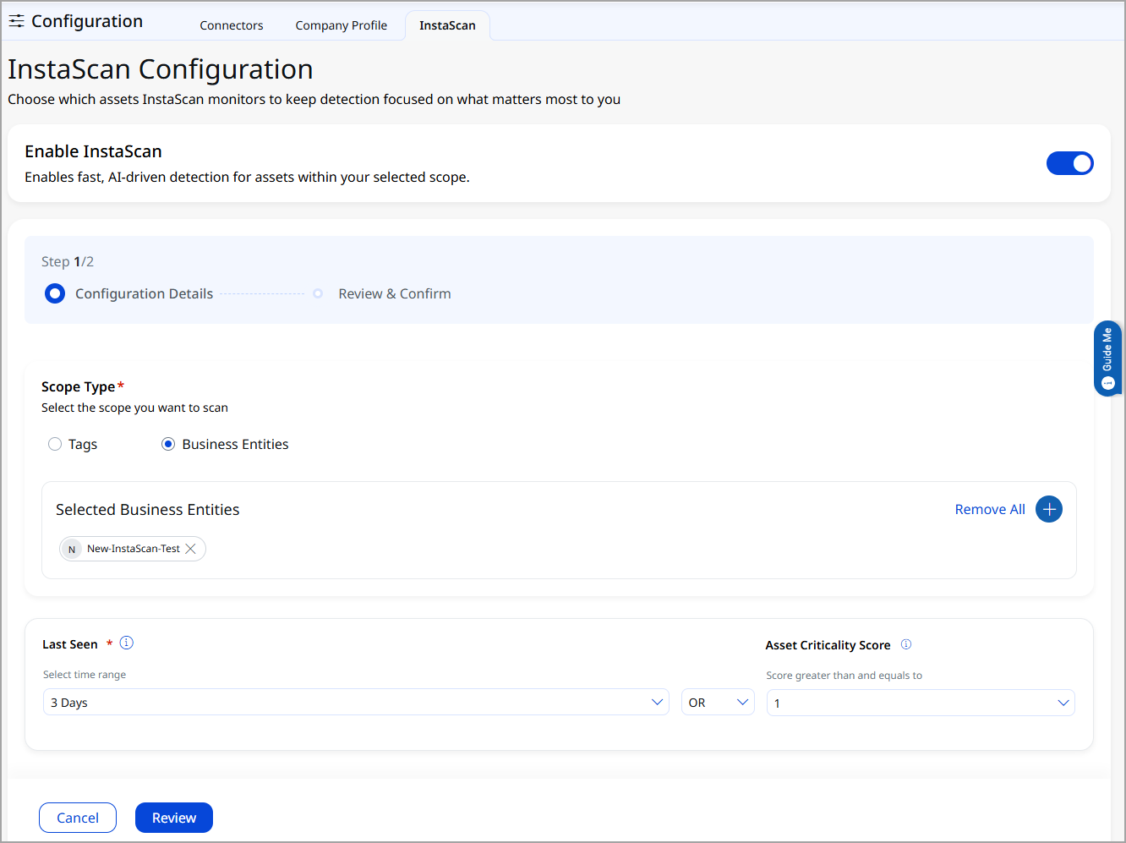Click the Step 1/2 indicator text
The width and height of the screenshot is (1126, 843).
[x=68, y=261]
